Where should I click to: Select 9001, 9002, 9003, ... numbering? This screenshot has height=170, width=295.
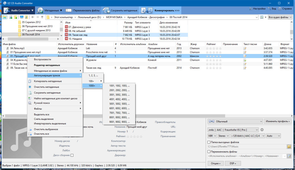click(119, 122)
